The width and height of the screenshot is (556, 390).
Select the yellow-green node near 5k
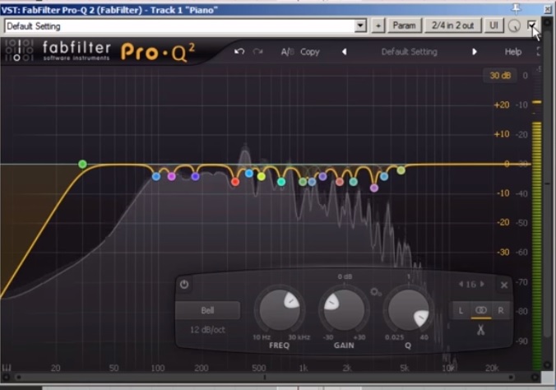coord(401,170)
